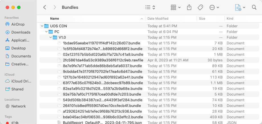Image resolution: width=262 pixels, height=124 pixels.
Task: Open the list view options dropdown
Action: 150,7
